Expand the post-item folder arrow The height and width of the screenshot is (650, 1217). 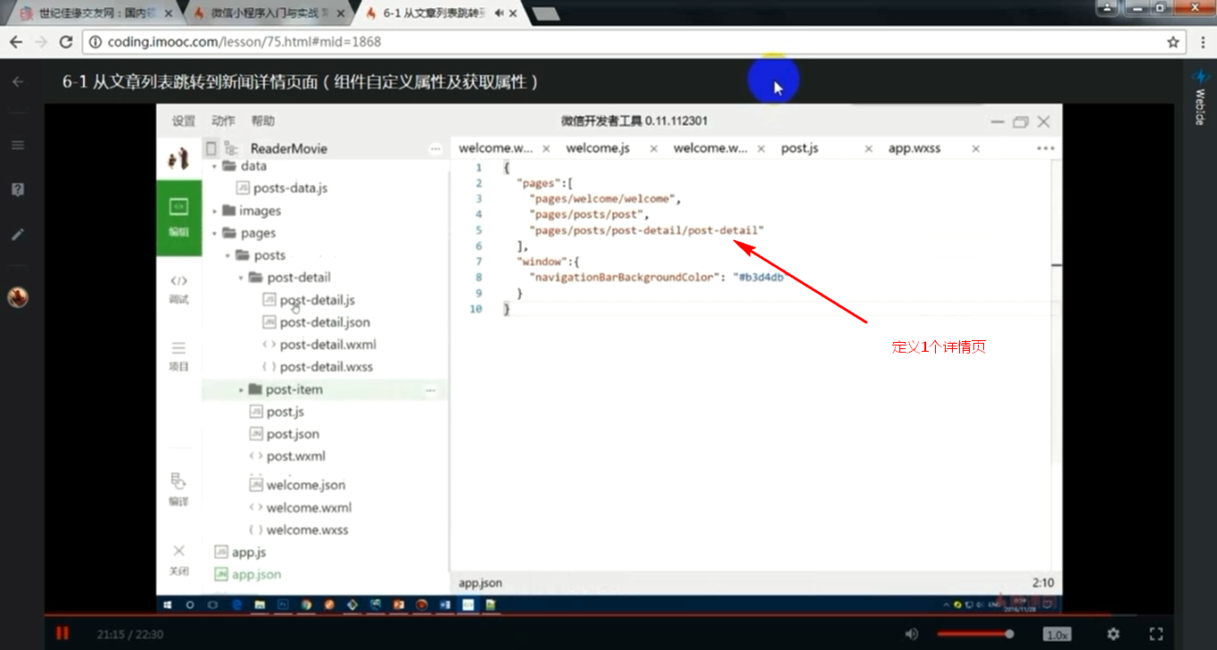(241, 389)
